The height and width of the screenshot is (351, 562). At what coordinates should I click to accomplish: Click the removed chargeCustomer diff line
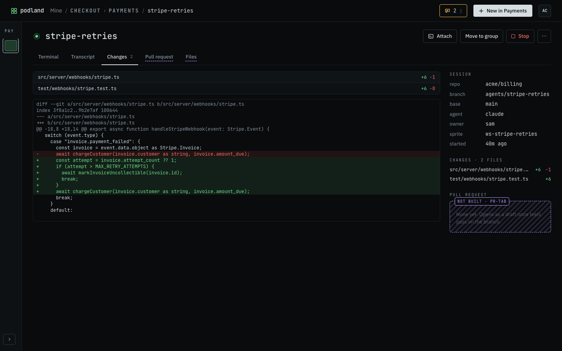[x=237, y=154]
